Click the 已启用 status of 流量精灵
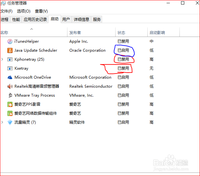Image resolution: width=200 pixels, height=176 pixels. (123, 122)
